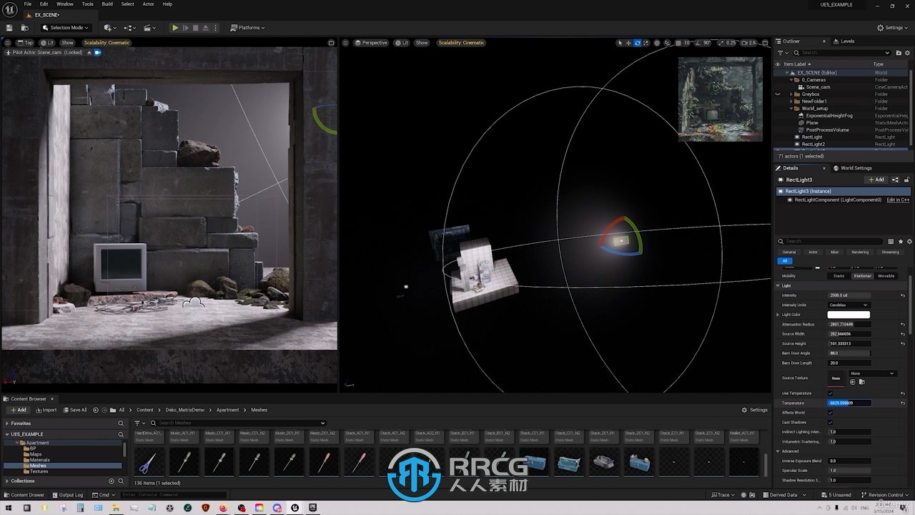Click the surface snapping icon
The height and width of the screenshot is (515, 915).
coord(666,43)
